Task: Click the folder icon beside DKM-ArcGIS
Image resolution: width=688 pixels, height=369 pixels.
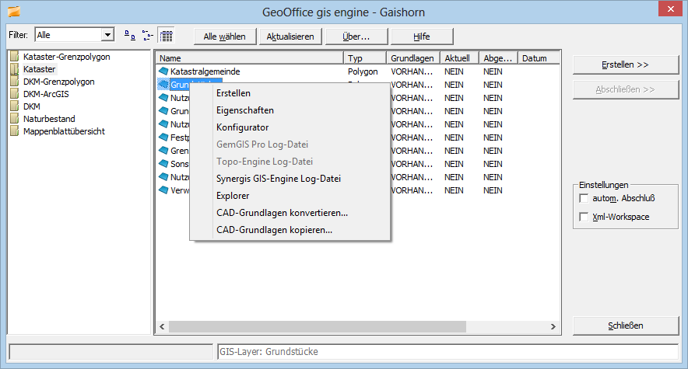Action: click(15, 94)
